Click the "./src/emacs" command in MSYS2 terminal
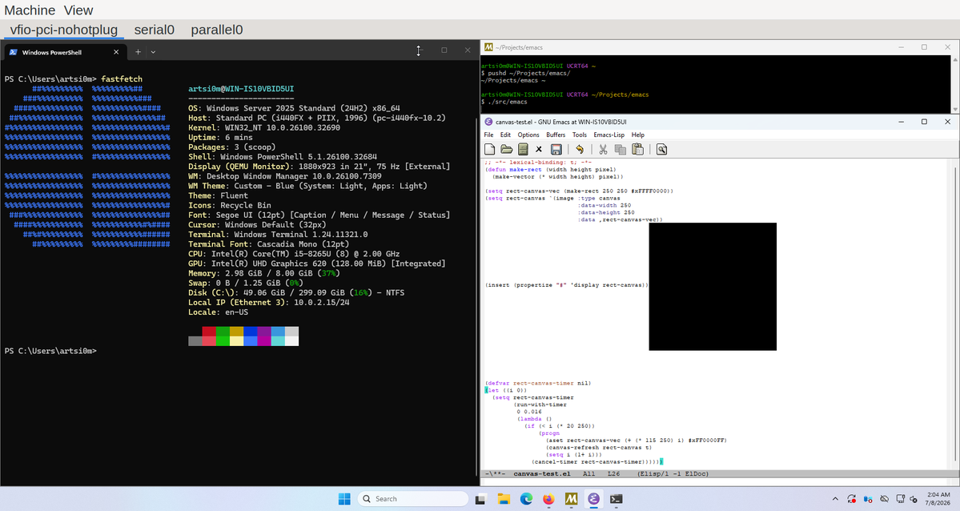 pos(508,102)
